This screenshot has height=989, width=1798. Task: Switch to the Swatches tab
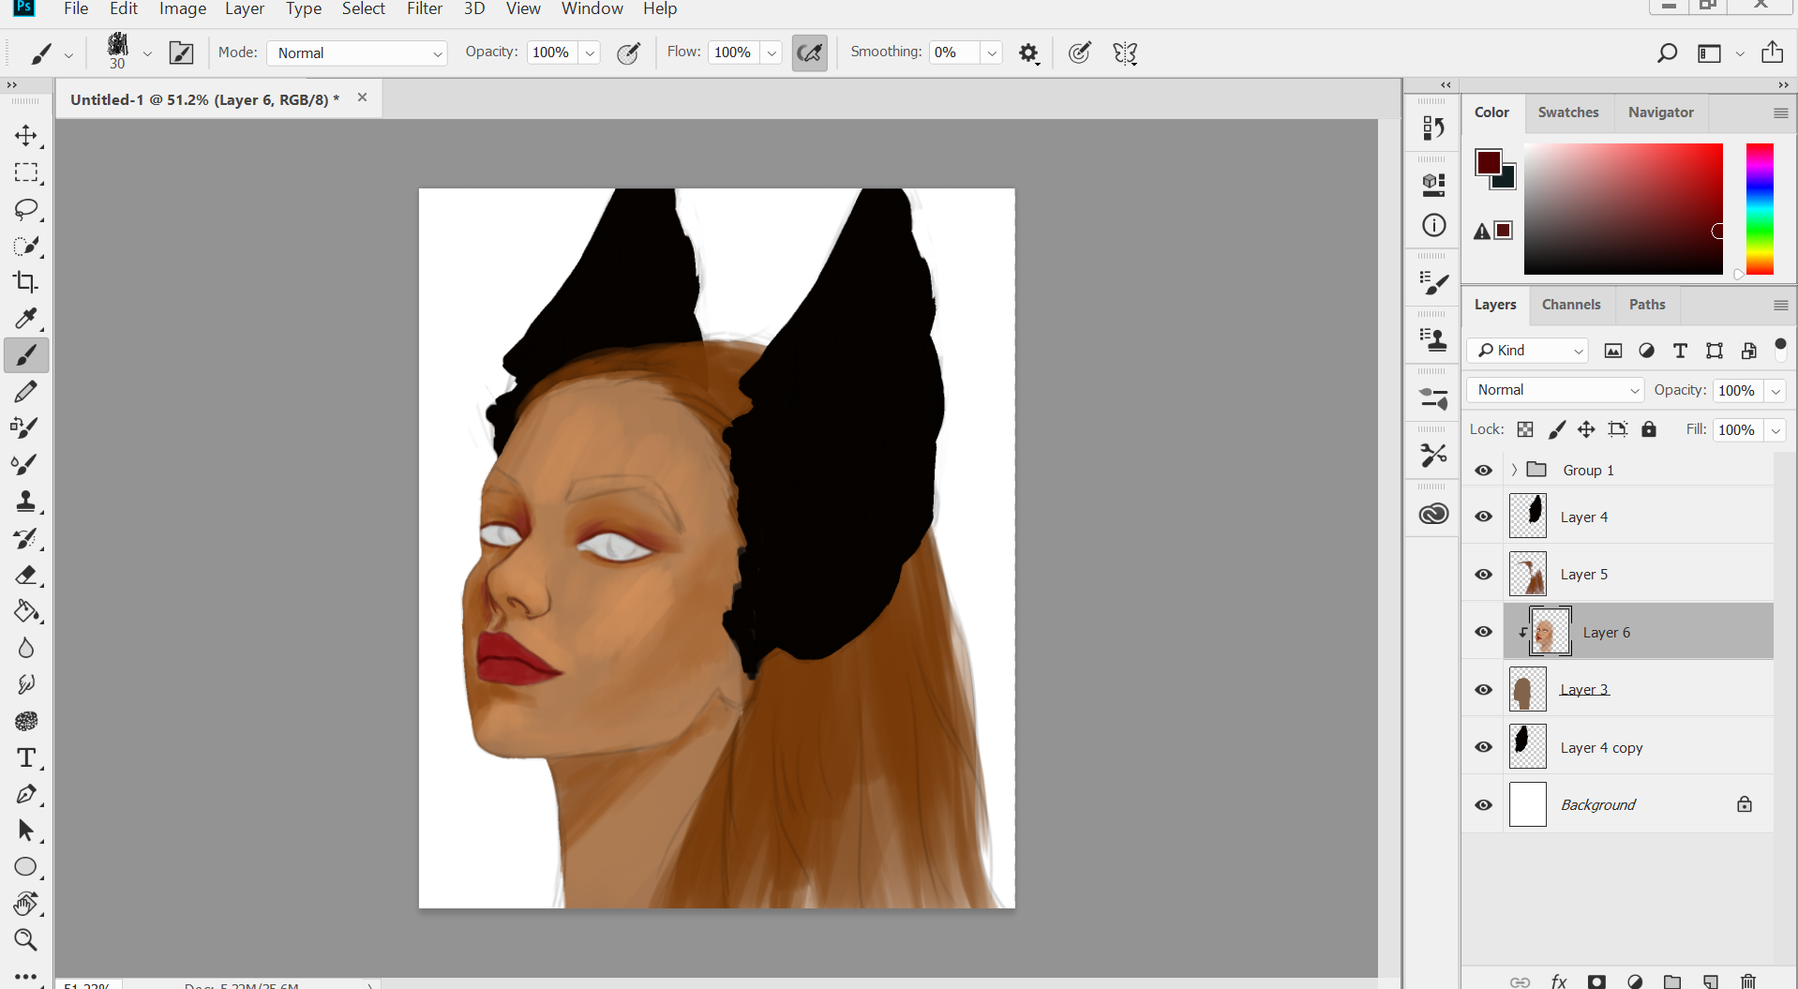(x=1567, y=112)
